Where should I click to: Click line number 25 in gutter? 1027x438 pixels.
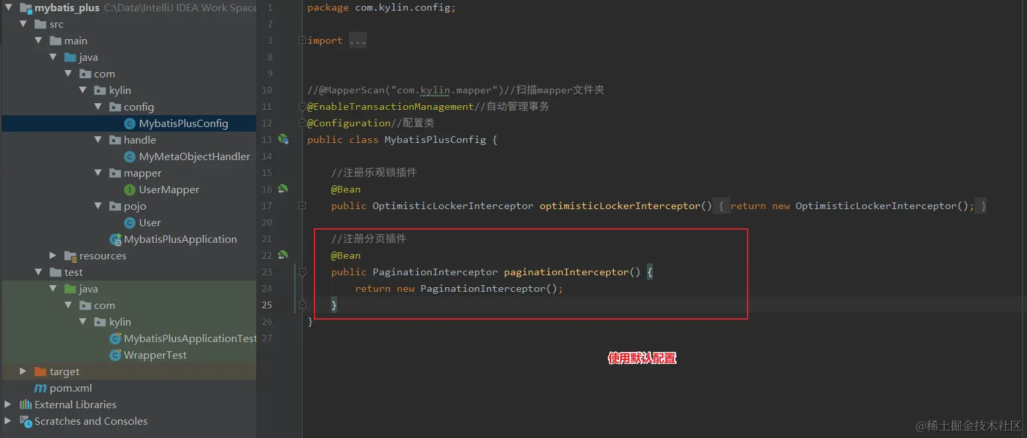click(x=267, y=305)
